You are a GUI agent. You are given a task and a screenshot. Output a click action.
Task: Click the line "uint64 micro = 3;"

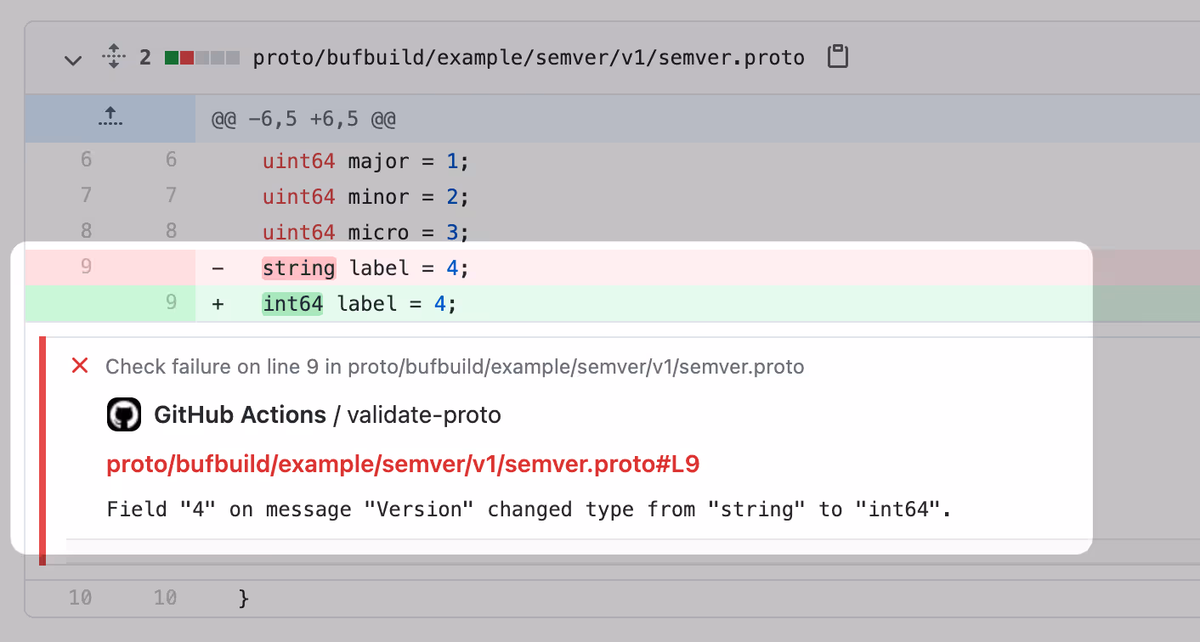pos(365,232)
